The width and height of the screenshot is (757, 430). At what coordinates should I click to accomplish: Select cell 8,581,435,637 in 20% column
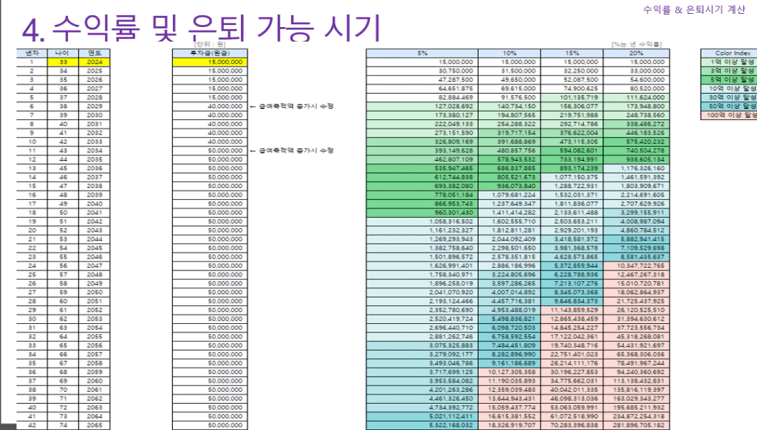pyautogui.click(x=636, y=257)
